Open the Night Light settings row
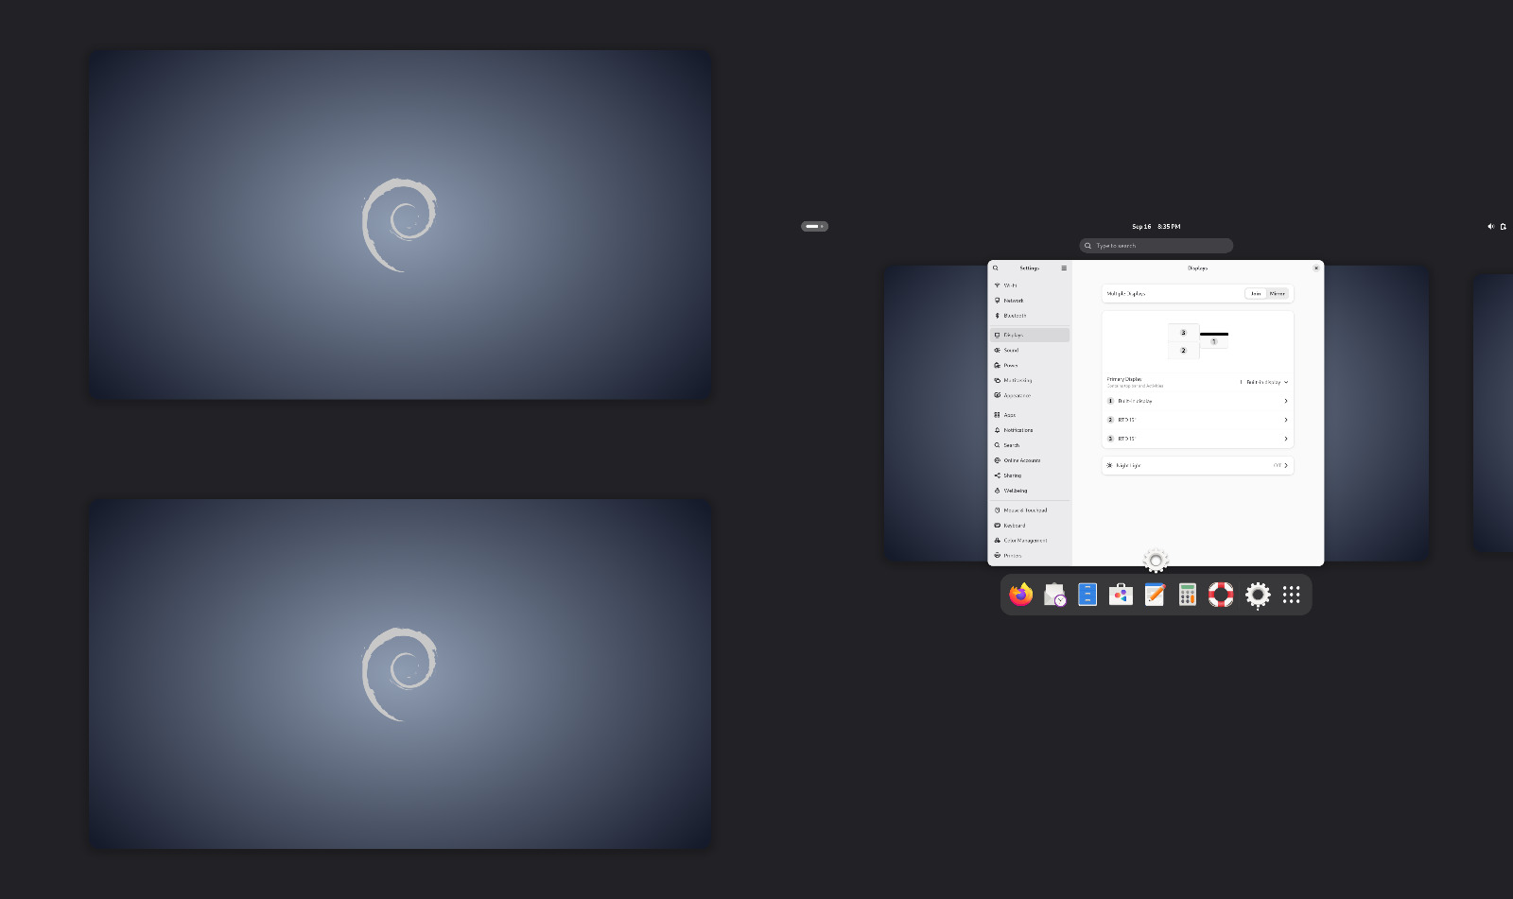The width and height of the screenshot is (1513, 899). [x=1197, y=465]
